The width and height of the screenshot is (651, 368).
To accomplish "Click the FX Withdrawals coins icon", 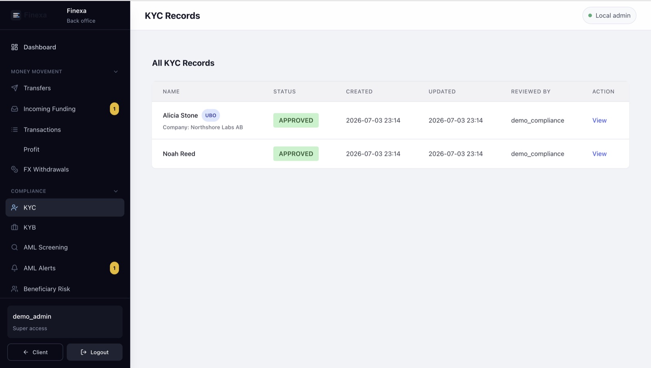I will click(15, 169).
